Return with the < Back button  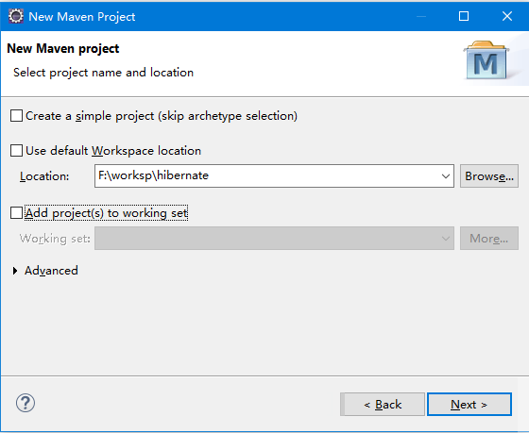tap(383, 404)
